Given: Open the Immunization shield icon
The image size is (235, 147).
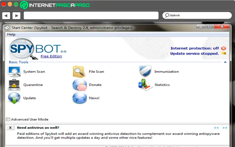Looking at the screenshot, I should click(145, 71).
